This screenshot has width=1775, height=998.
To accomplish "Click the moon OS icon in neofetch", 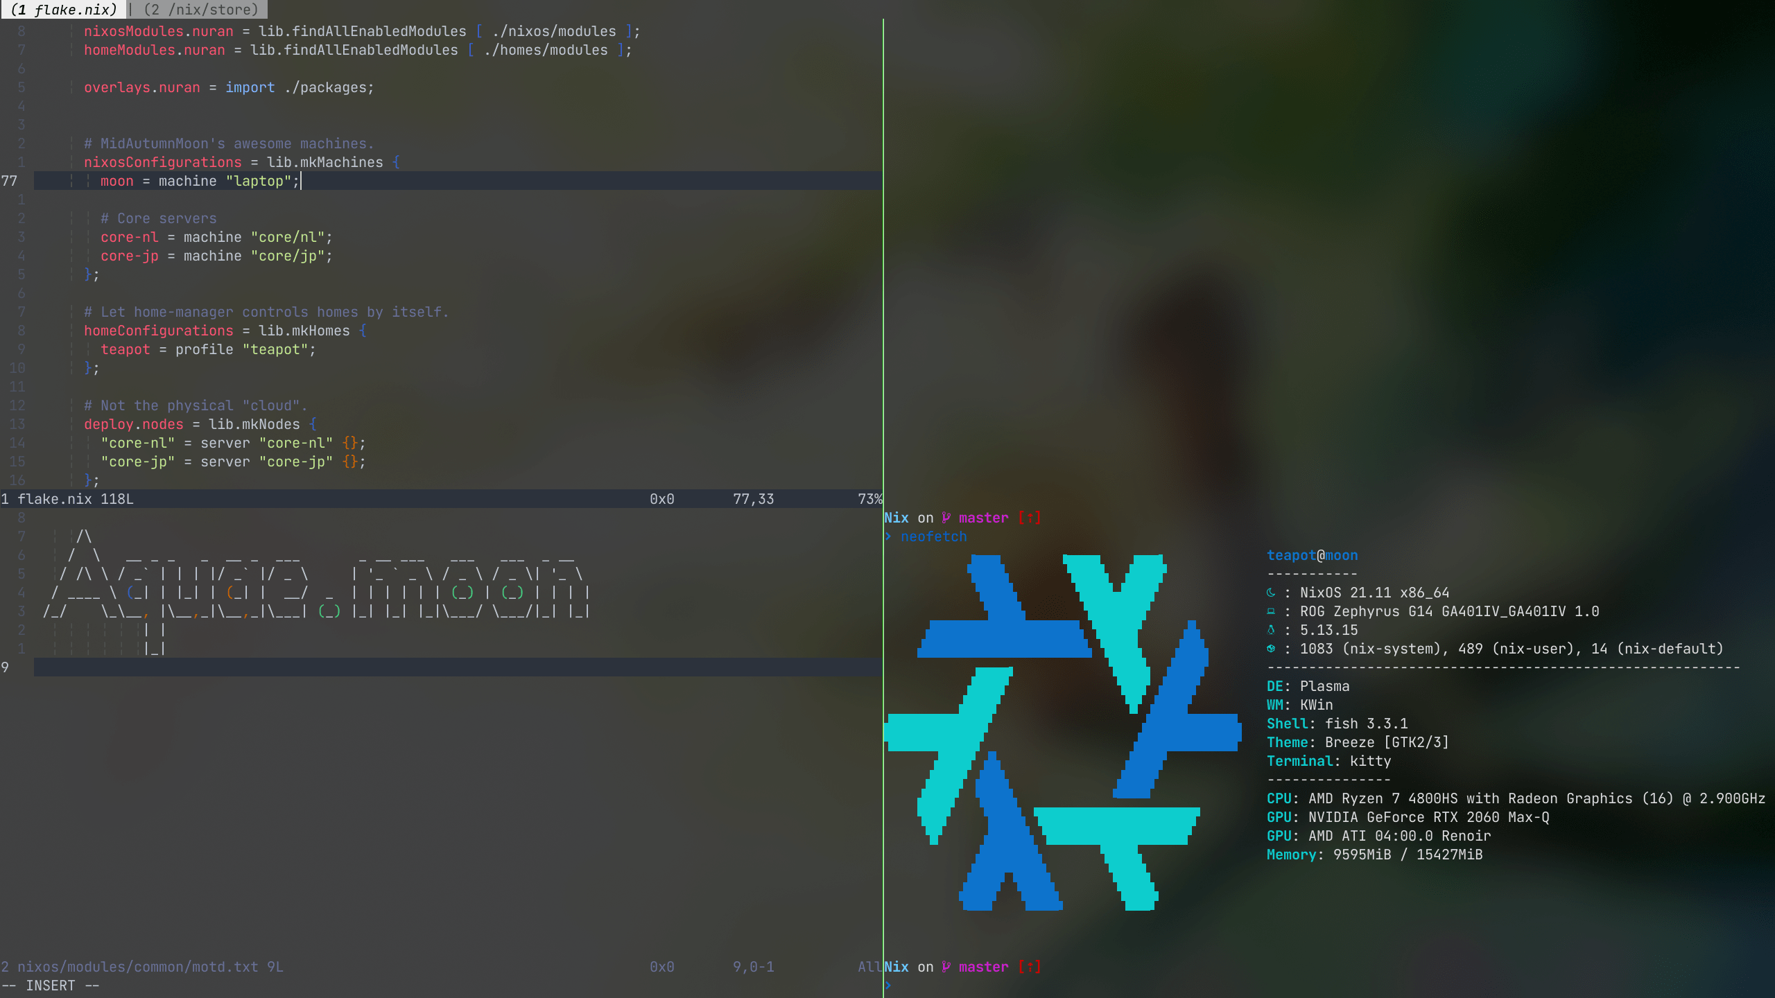I will pos(1270,593).
